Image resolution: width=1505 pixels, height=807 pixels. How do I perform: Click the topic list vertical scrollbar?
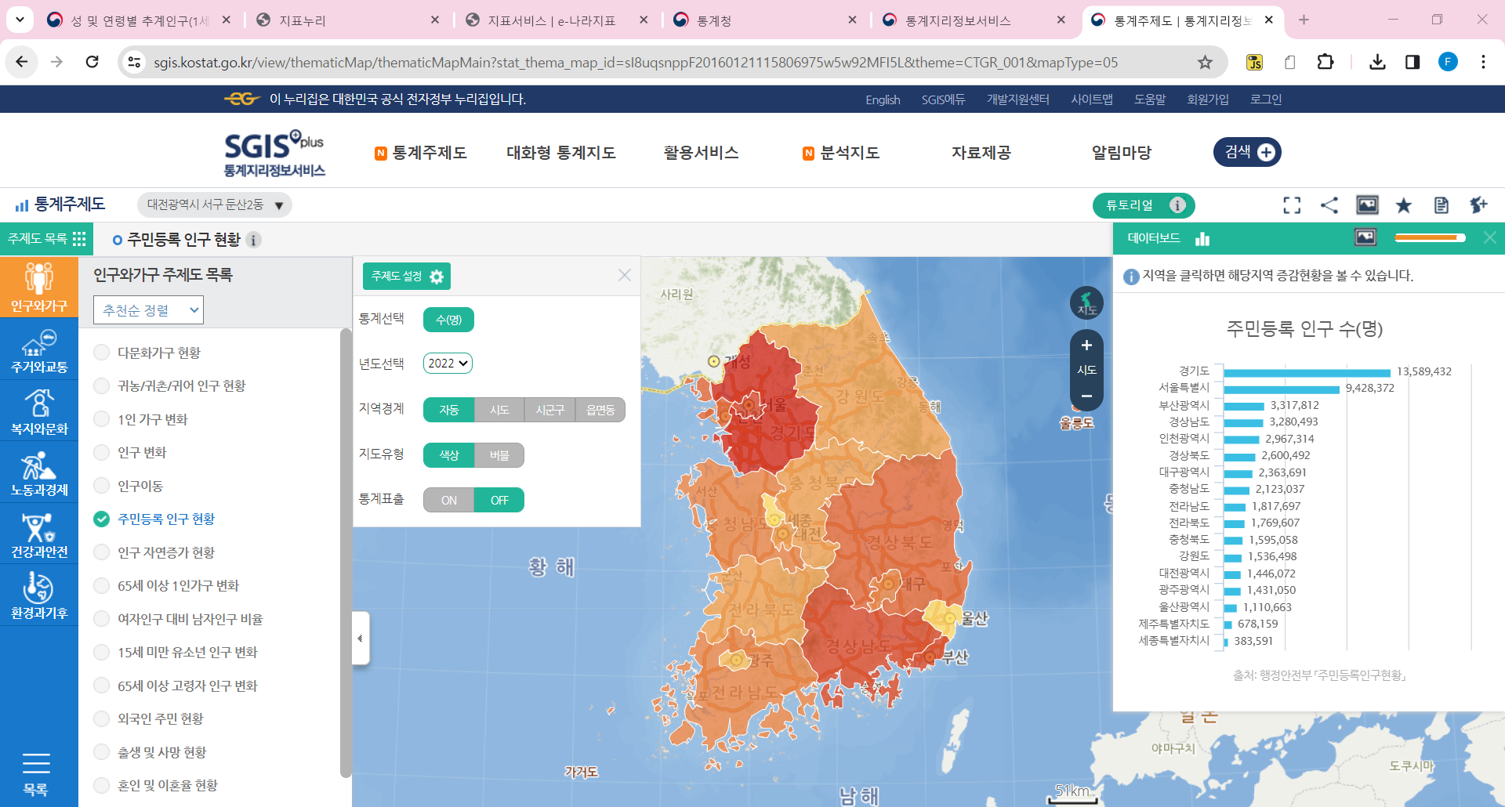(346, 552)
